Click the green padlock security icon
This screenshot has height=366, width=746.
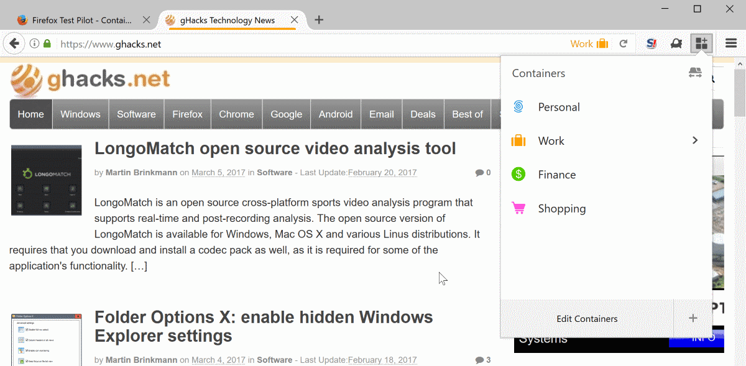[47, 43]
